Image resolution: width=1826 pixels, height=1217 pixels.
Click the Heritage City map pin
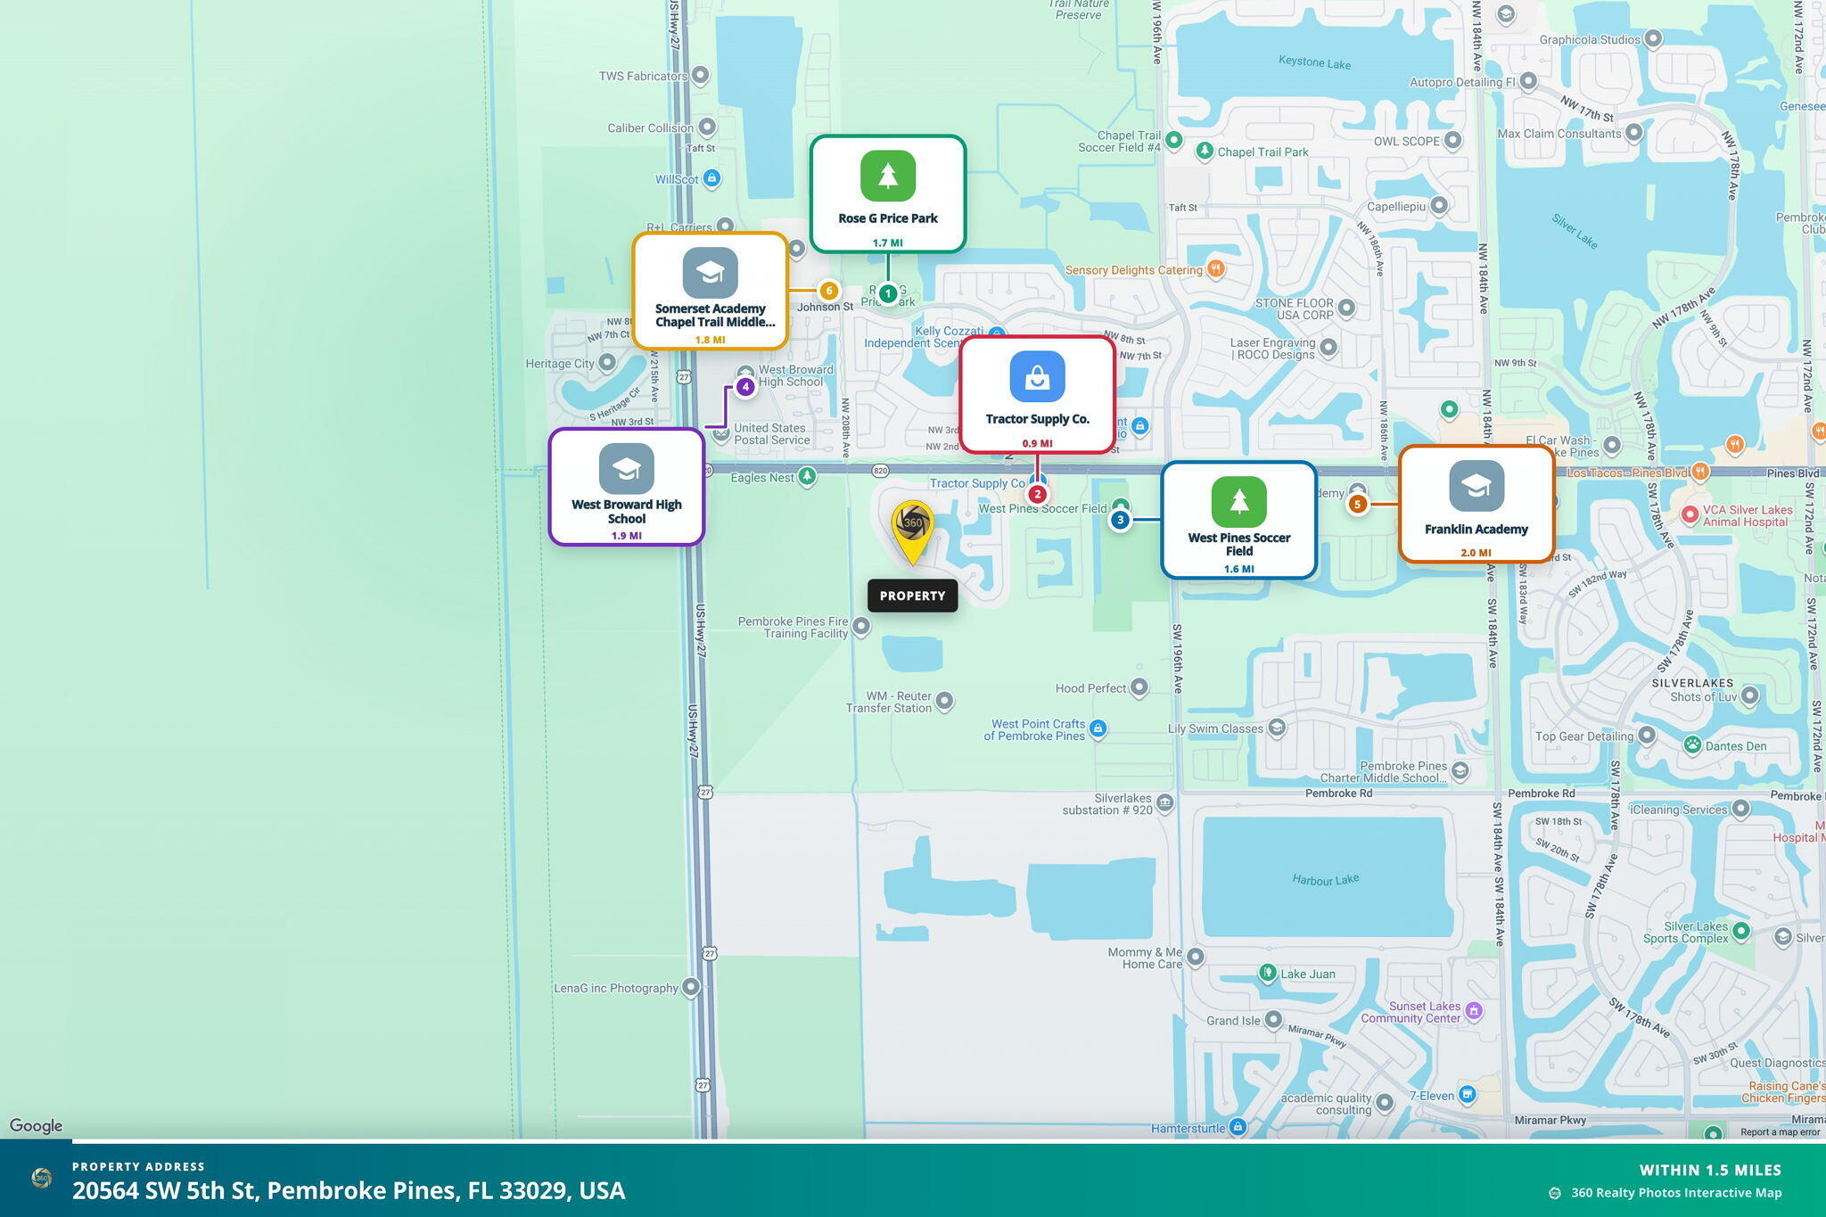607,362
